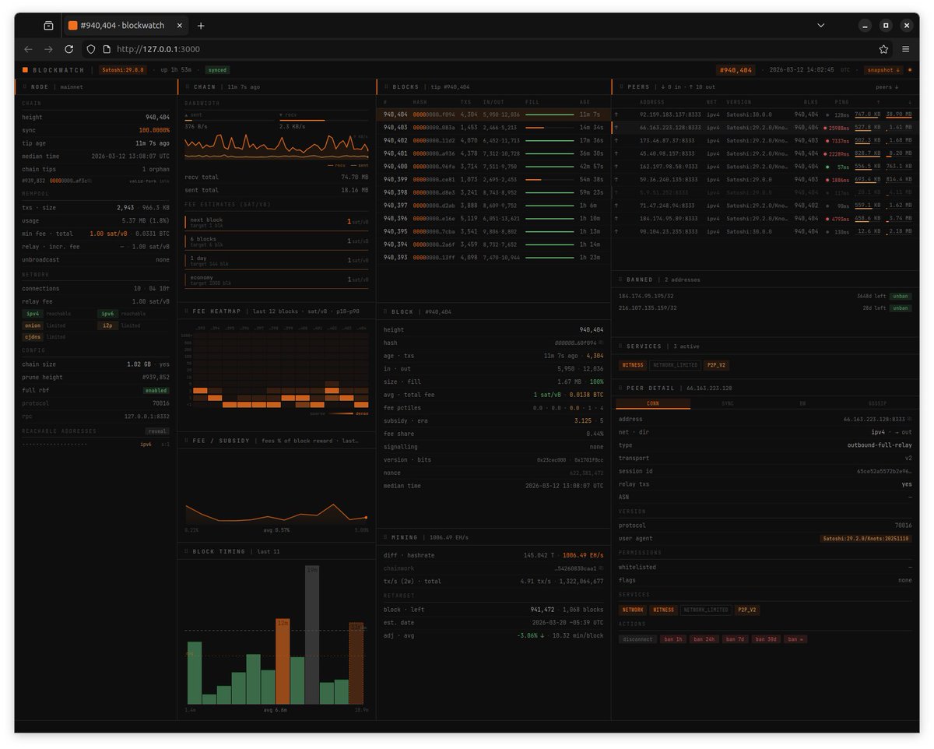Click the orange Blockwatch logo square
Viewport: 934px width, 749px height.
25,70
